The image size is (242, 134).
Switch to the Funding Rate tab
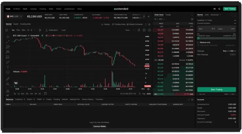26,24
